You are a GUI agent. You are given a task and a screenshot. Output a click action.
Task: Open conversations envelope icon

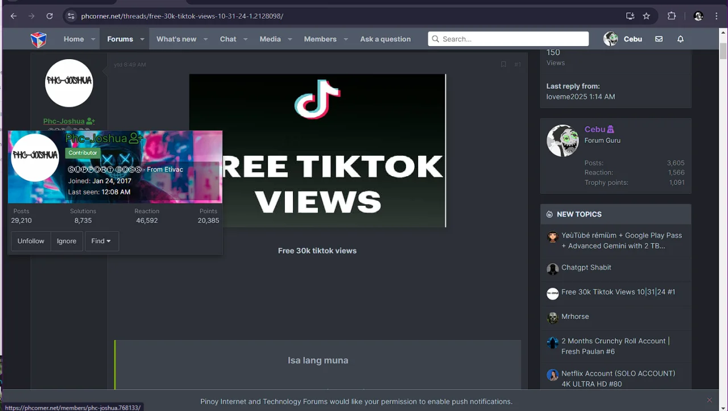[x=659, y=39]
